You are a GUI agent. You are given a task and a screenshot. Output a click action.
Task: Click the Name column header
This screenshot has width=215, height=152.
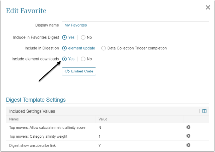[14, 119]
